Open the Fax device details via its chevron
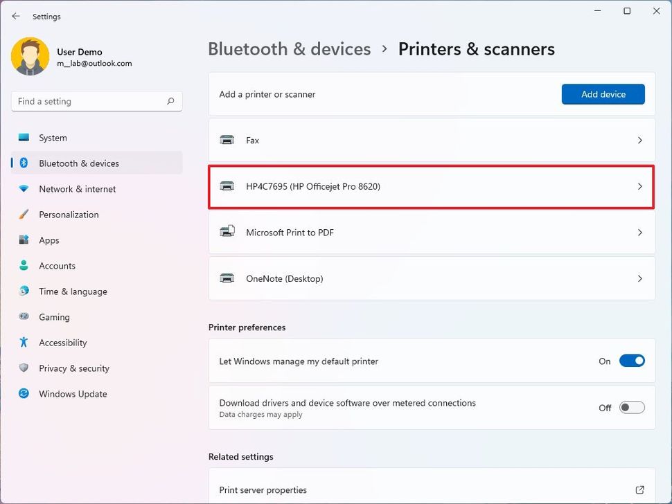 [639, 140]
